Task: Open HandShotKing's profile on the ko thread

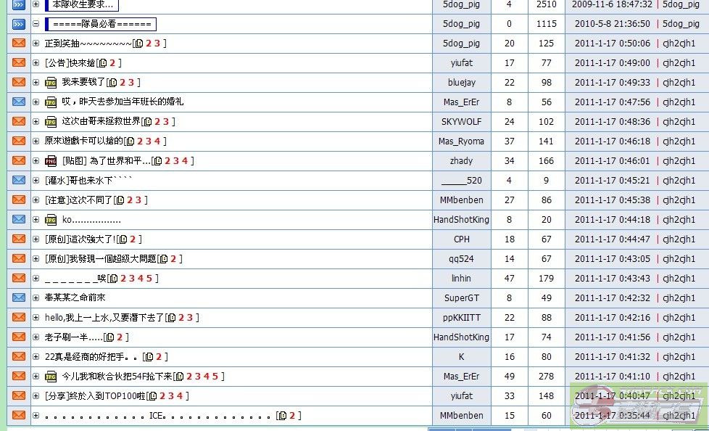Action: (x=461, y=219)
